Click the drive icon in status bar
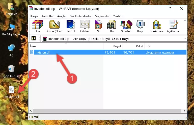Screen dimensions: 194x125 (x=31, y=117)
